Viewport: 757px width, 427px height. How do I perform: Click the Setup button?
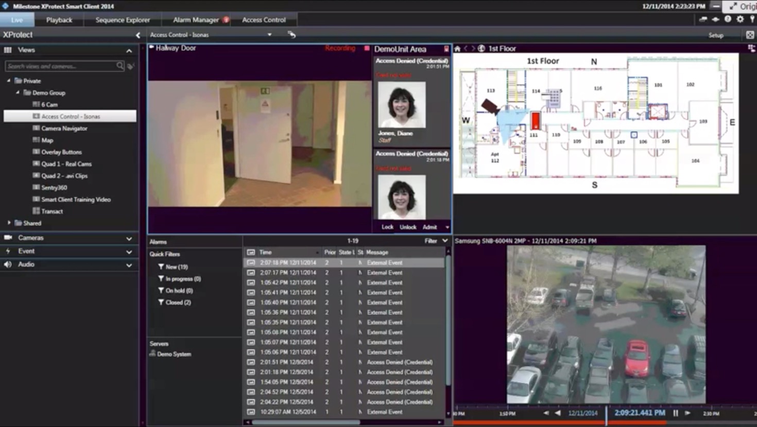coord(716,35)
